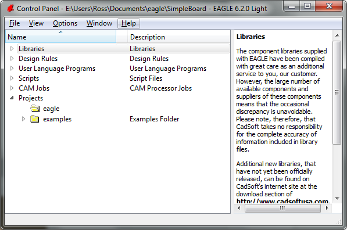Select the examples folder icon
Screen dimensions: 347x230
click(x=35, y=118)
